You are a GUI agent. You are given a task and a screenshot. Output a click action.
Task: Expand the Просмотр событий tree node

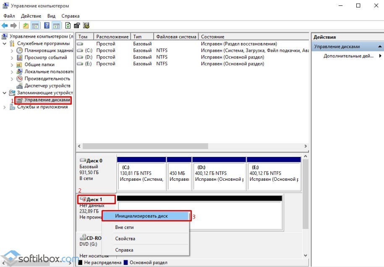point(12,57)
